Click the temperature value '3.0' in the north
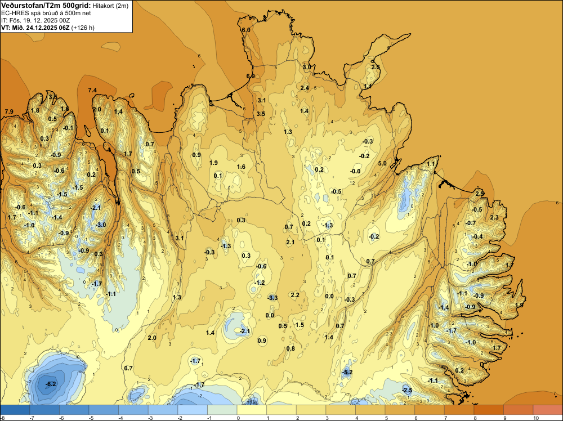This screenshot has height=421, width=563. (307, 67)
